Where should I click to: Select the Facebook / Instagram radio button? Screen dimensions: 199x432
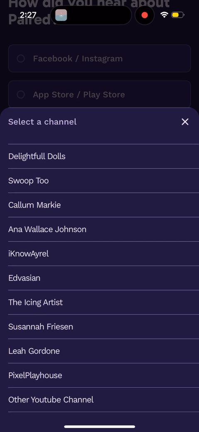pyautogui.click(x=21, y=59)
